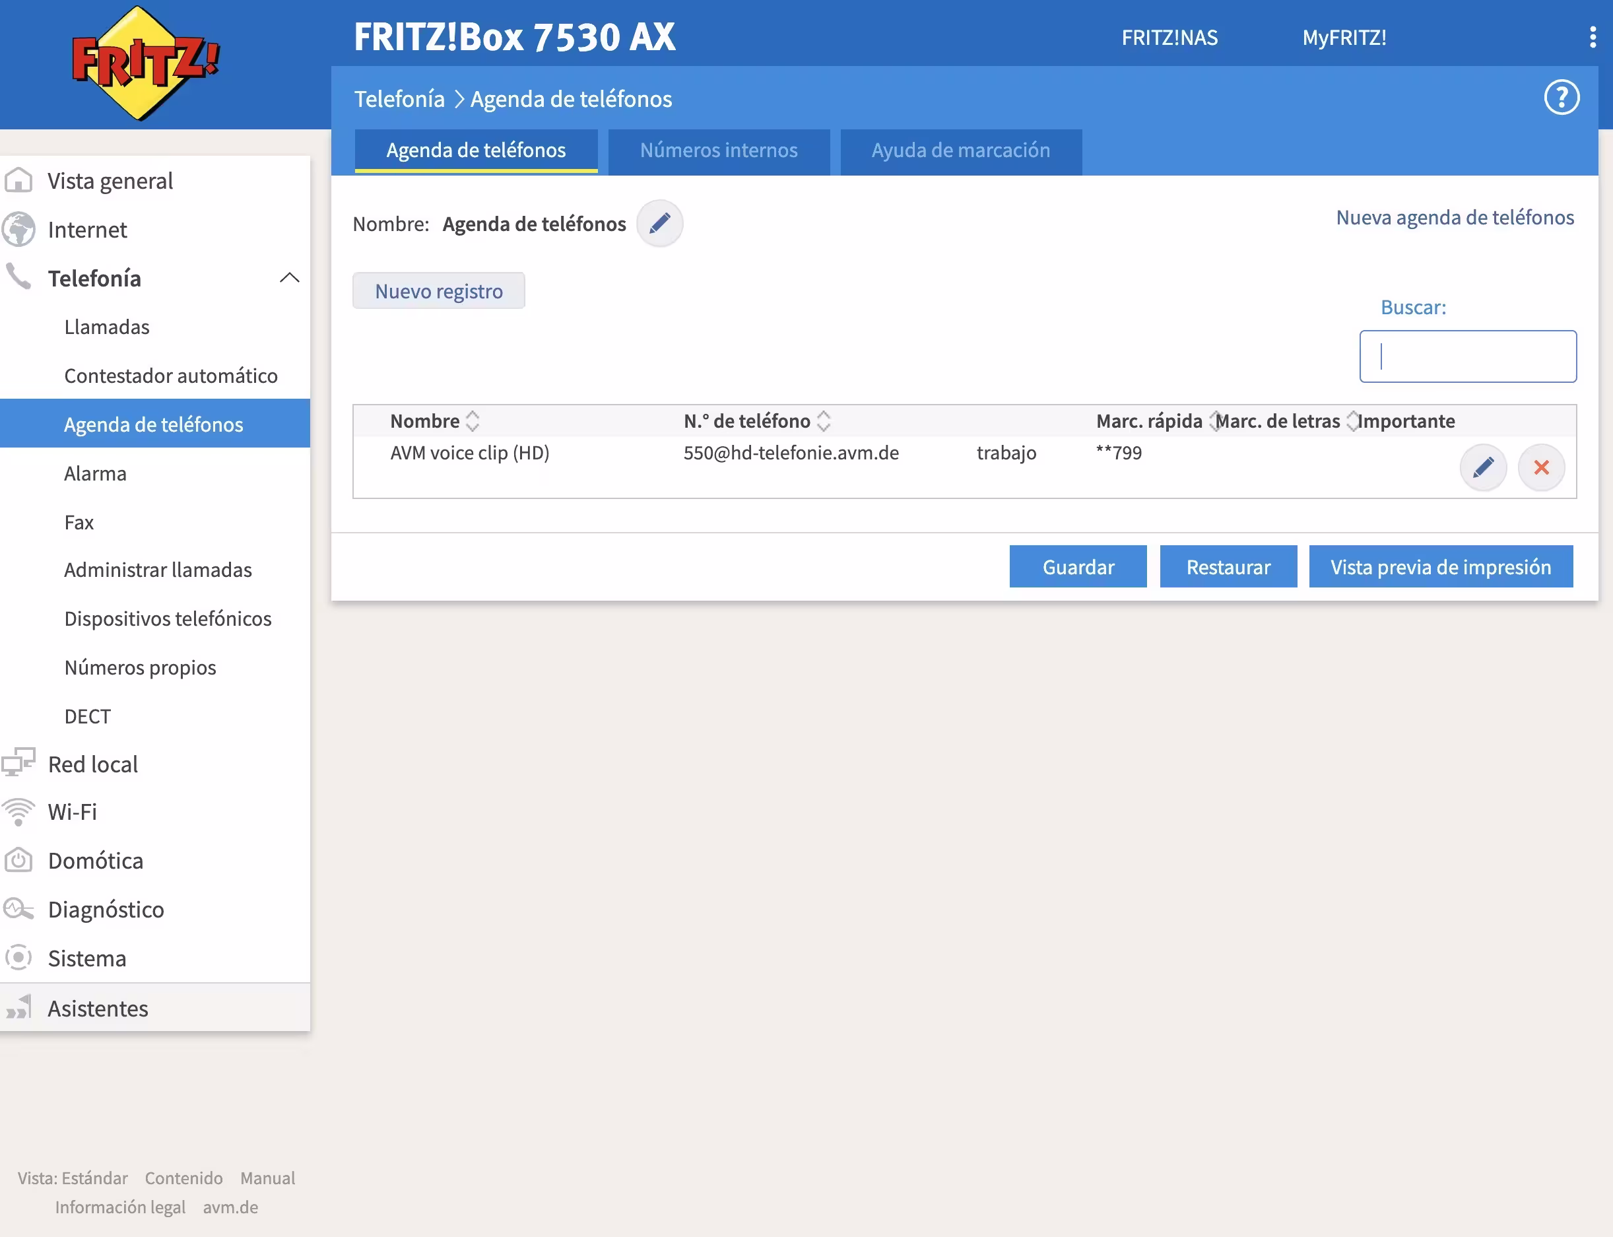Click Restaurar button
This screenshot has height=1237, width=1613.
click(1228, 566)
